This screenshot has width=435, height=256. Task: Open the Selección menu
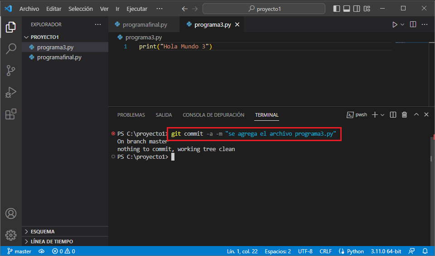coord(81,9)
